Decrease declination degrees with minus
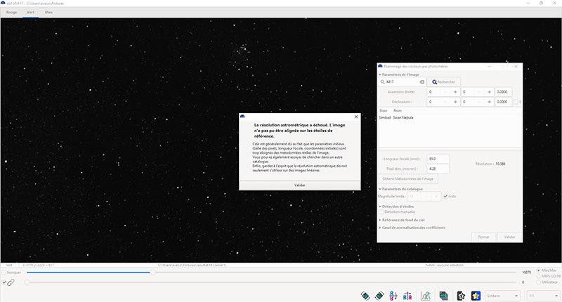This screenshot has height=302, width=562. [445, 102]
